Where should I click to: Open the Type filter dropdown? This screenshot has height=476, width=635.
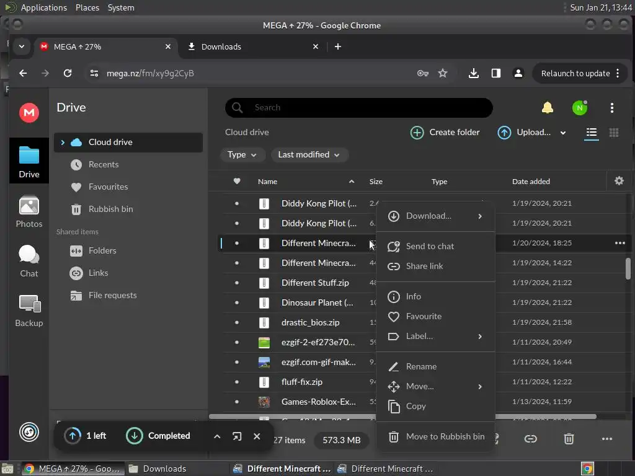tap(242, 154)
